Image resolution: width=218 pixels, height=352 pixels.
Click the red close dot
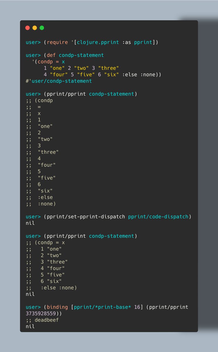28,28
